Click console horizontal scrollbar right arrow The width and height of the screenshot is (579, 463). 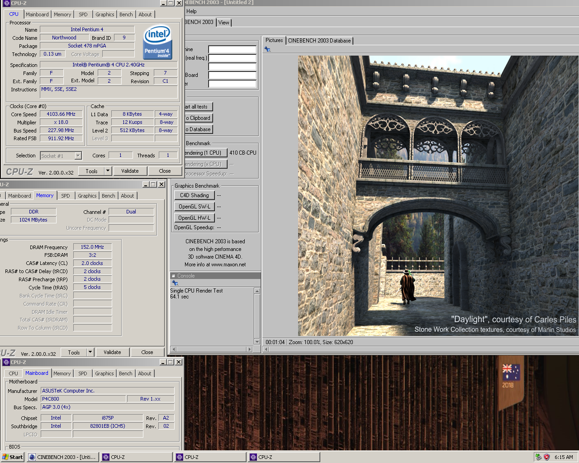point(249,349)
